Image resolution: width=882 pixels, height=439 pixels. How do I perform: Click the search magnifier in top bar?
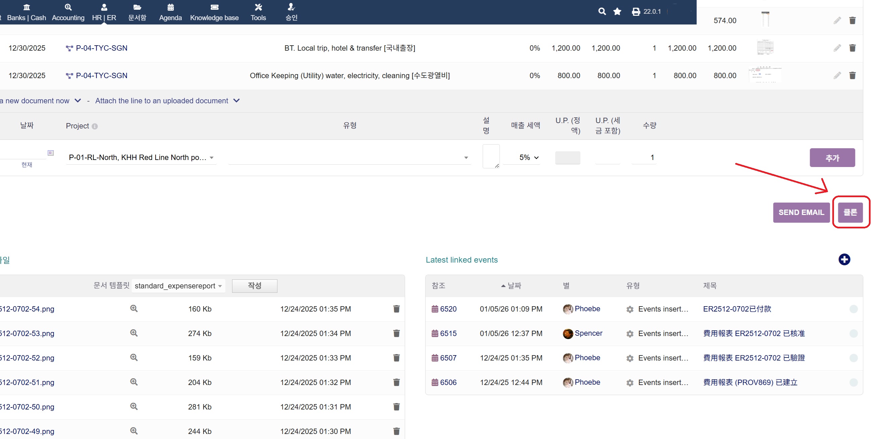pos(602,12)
